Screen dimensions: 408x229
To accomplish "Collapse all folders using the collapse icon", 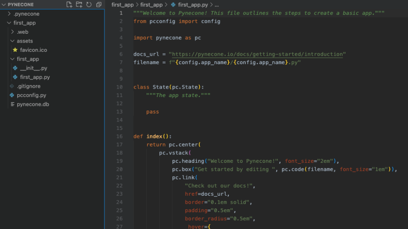I will (x=98, y=4).
